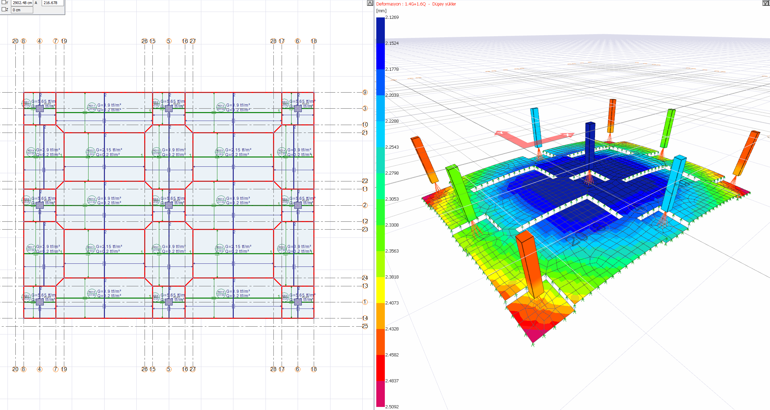Select the square column marker at axes 4 and 3
Viewport: 770px width, 410px height.
[x=40, y=109]
